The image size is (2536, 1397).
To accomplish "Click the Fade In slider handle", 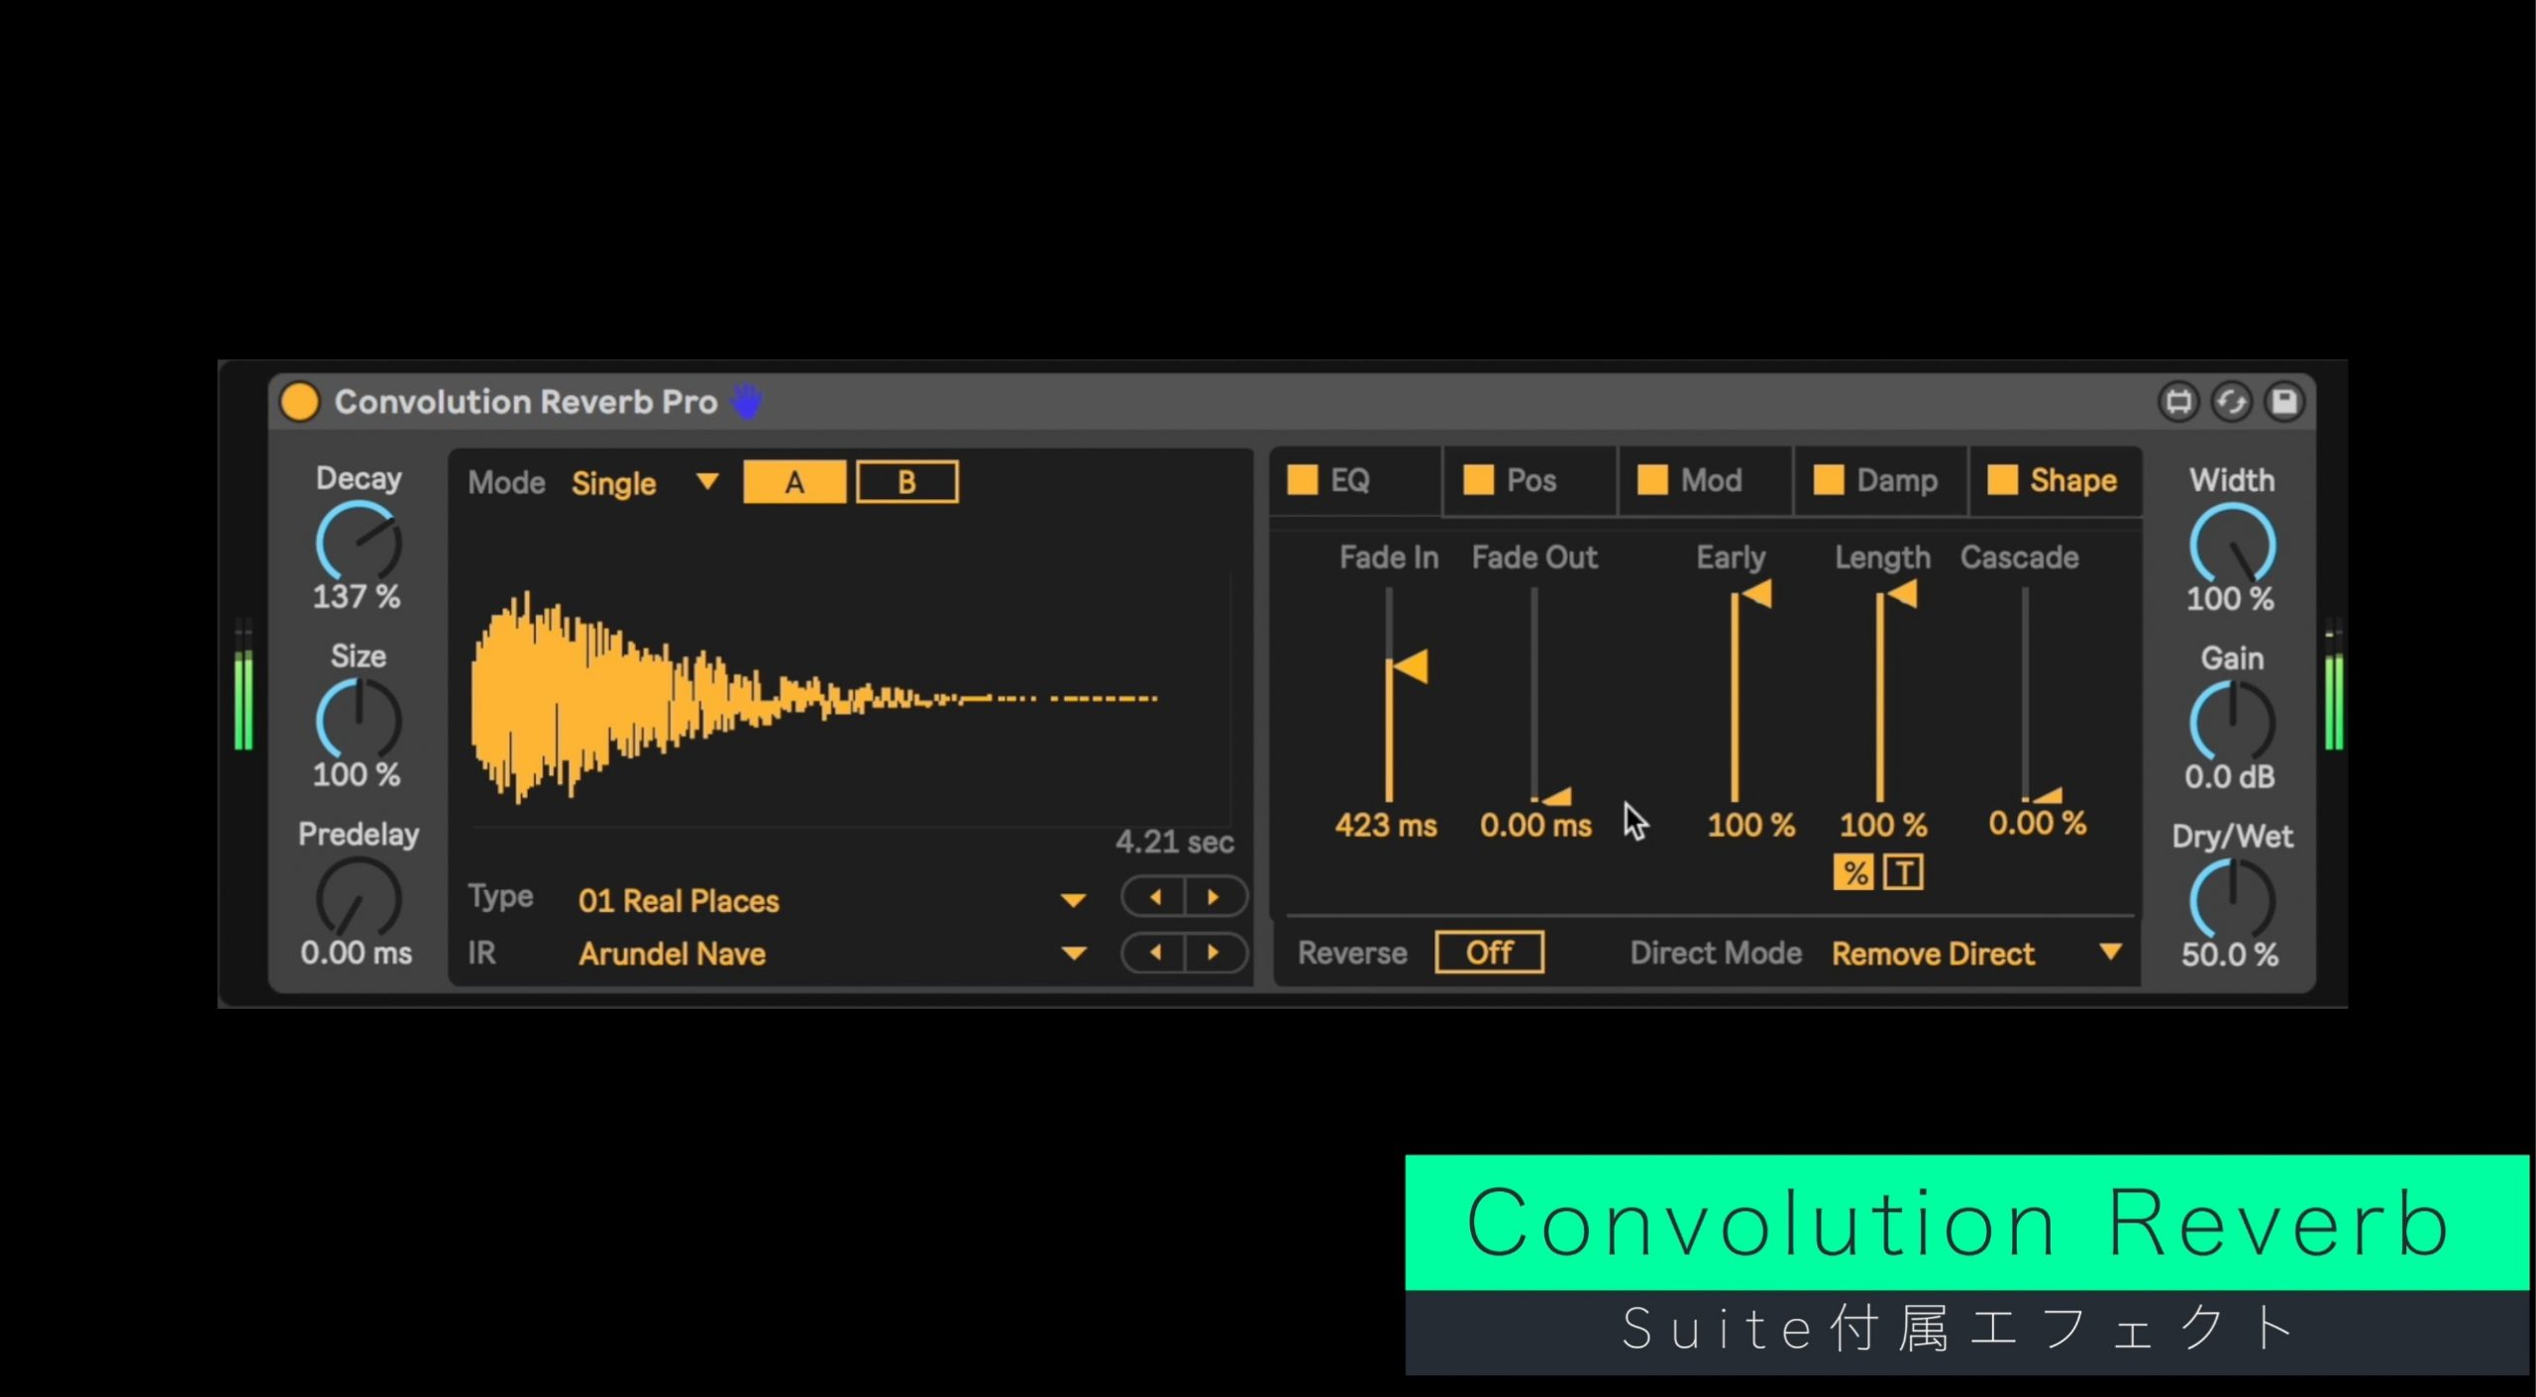I will [1409, 666].
